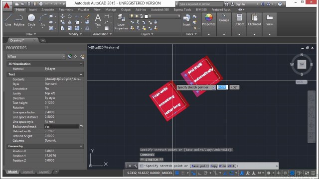The height and width of the screenshot is (179, 319).
Task: Click the toggle PICKADD icon in Properties palette
Action: (x=70, y=57)
